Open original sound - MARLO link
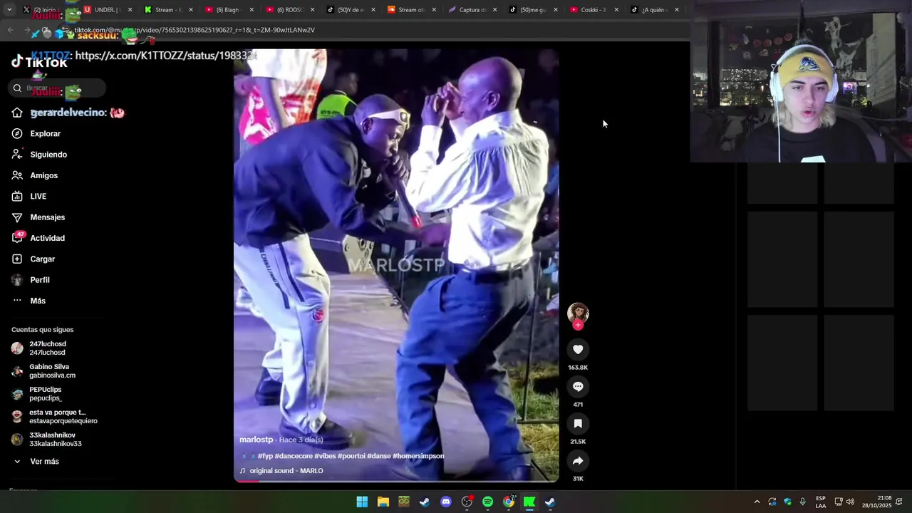 tap(286, 471)
